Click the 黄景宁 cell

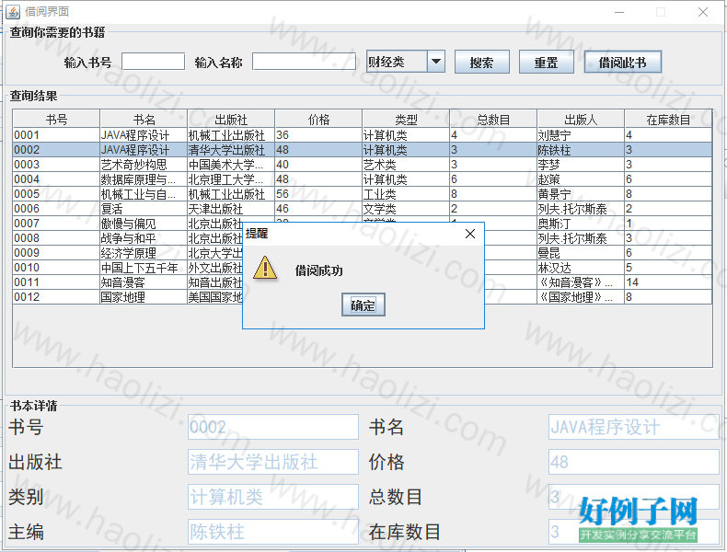pyautogui.click(x=581, y=194)
